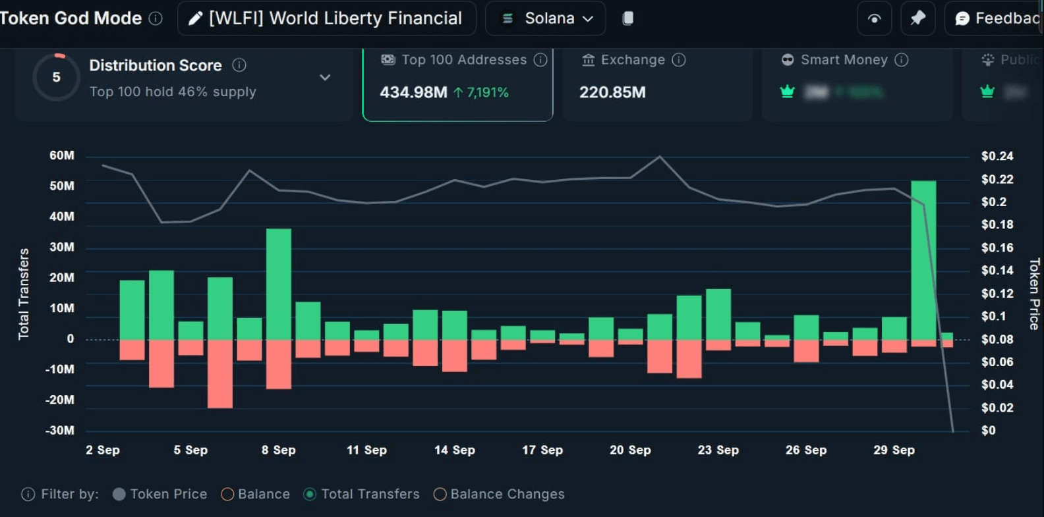Click the info icon next to Exchange
Screen dimensions: 1044x517
click(x=679, y=60)
